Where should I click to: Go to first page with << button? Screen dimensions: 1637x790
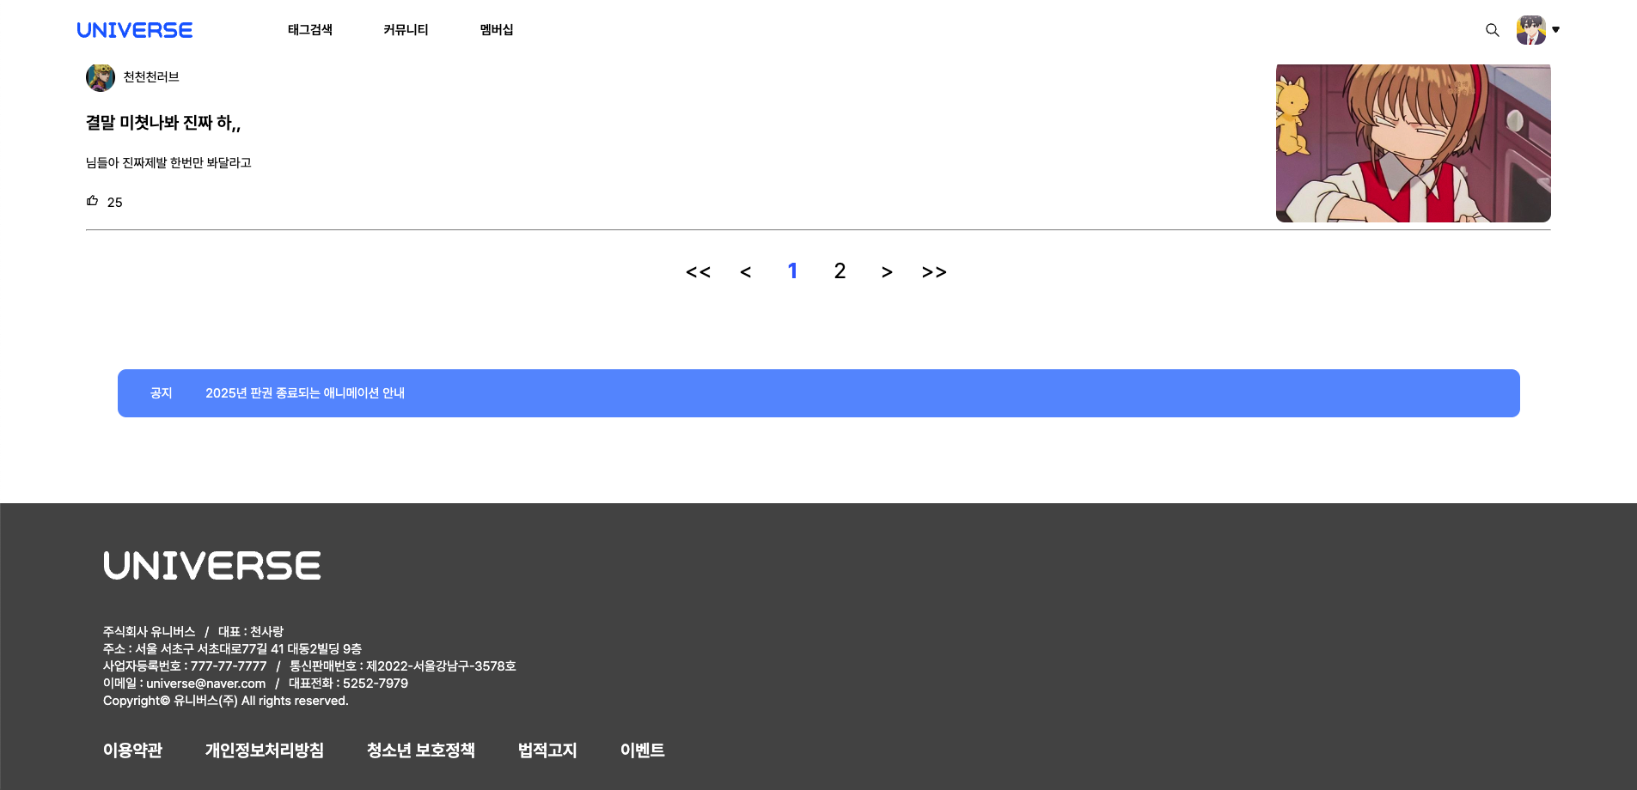click(x=698, y=272)
